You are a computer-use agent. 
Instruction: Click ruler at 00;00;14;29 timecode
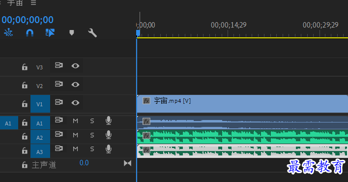pos(229,25)
